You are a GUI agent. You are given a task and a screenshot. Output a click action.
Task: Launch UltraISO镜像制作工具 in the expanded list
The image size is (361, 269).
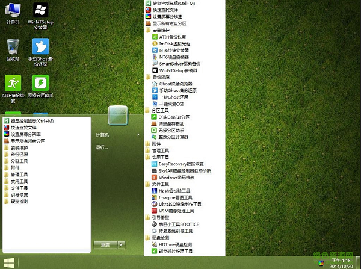point(176,204)
